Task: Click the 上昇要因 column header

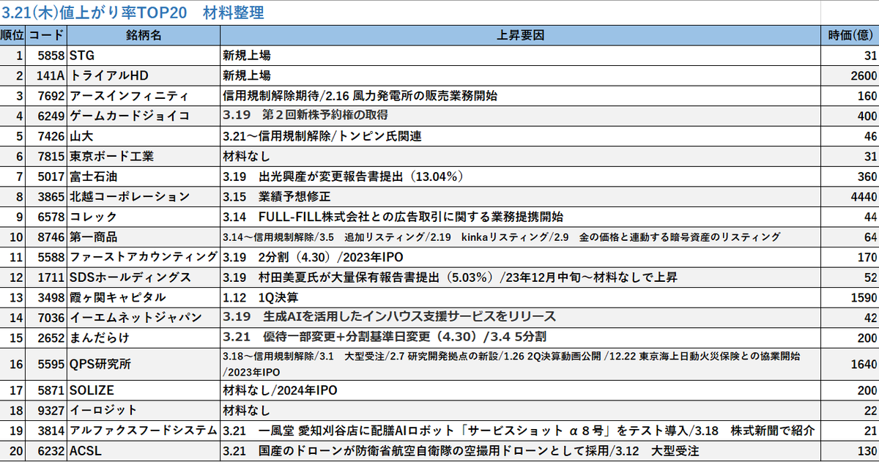Action: point(519,35)
